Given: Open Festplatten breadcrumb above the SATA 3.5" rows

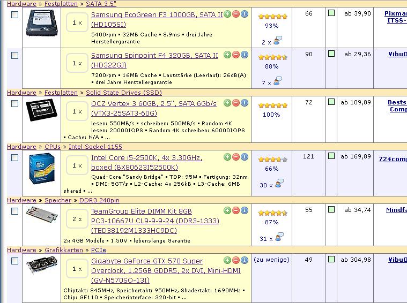Looking at the screenshot, I should 61,4.
